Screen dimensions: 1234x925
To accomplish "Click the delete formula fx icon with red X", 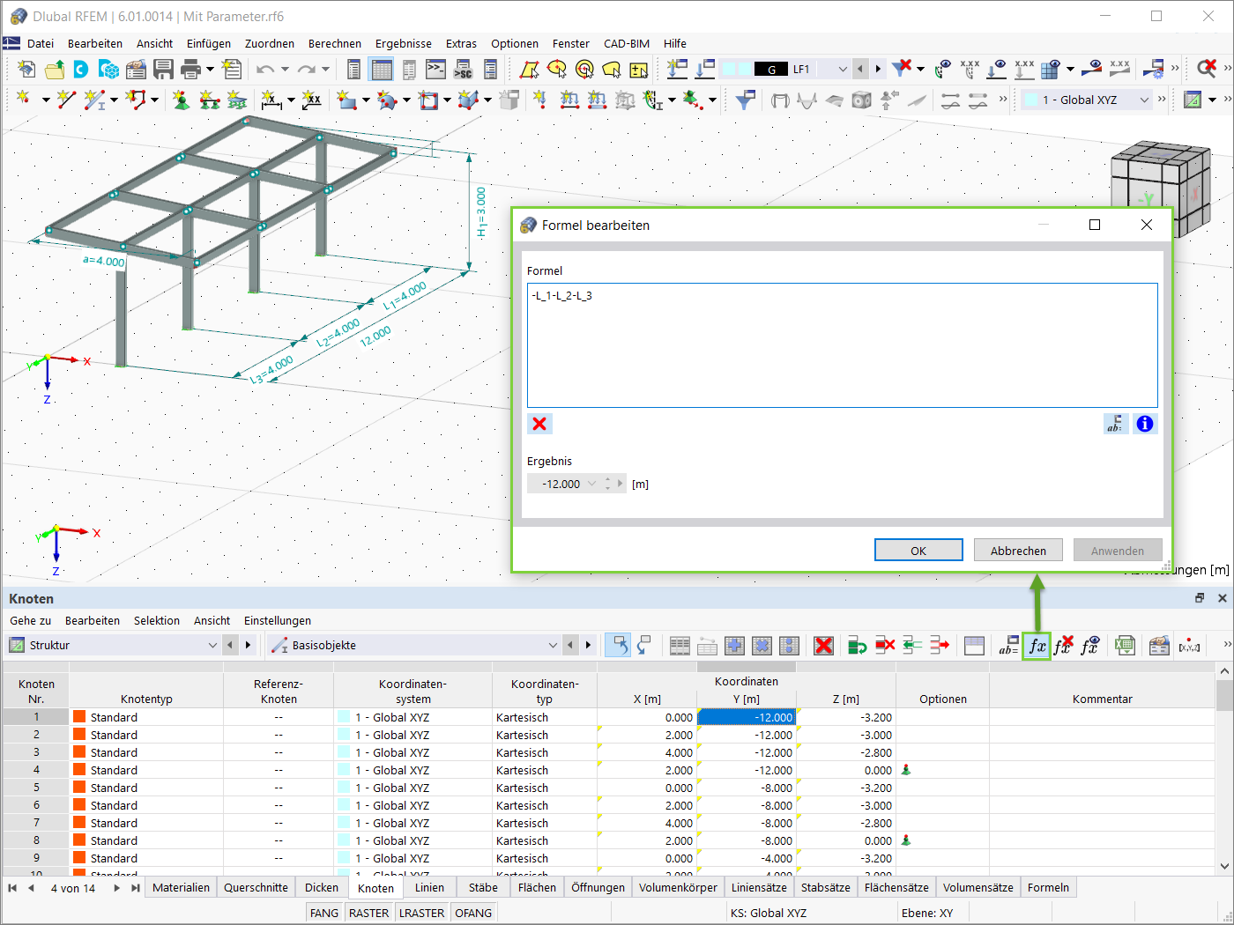I will 1064,646.
